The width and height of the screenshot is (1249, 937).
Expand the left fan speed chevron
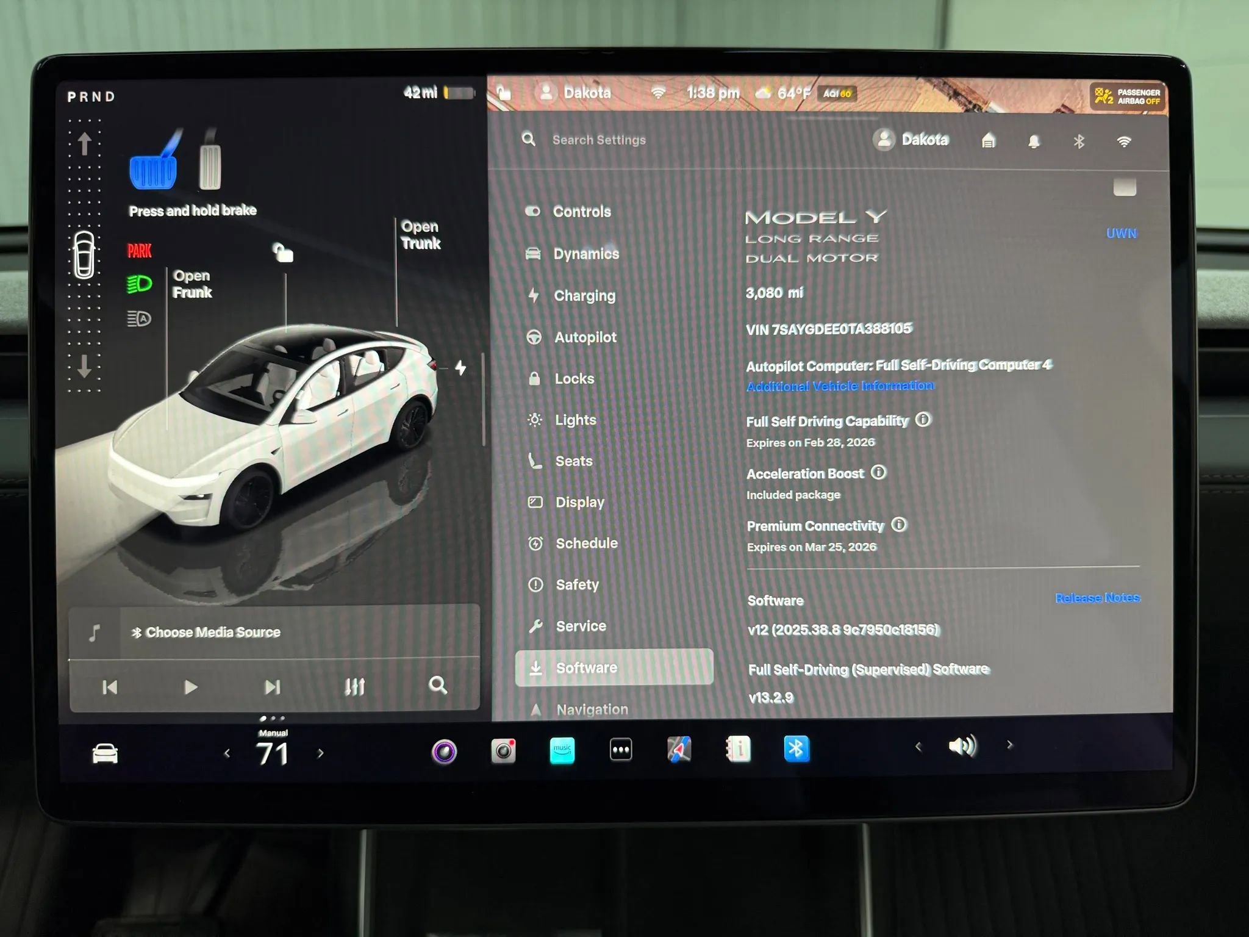[x=228, y=753]
